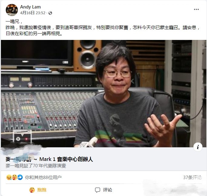This screenshot has height=196, width=207.
Task: View the 37条评论 comments count
Action: click(x=192, y=177)
